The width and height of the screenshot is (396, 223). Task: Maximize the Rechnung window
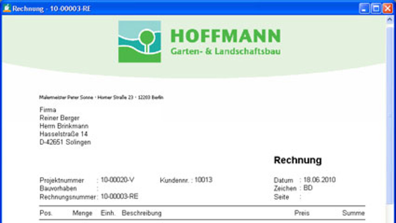[376, 8]
